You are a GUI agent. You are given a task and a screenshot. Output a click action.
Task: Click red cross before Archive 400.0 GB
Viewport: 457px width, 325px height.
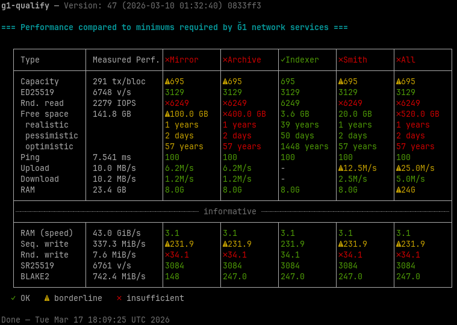point(225,114)
